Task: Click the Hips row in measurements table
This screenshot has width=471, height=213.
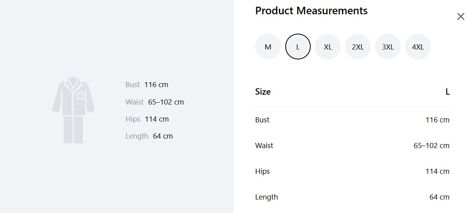Action: [352, 171]
